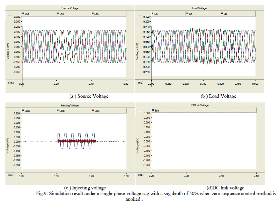This screenshot has height=201, width=276.
Task: Click the DC Link Voltage title bar
Action: (x=200, y=105)
